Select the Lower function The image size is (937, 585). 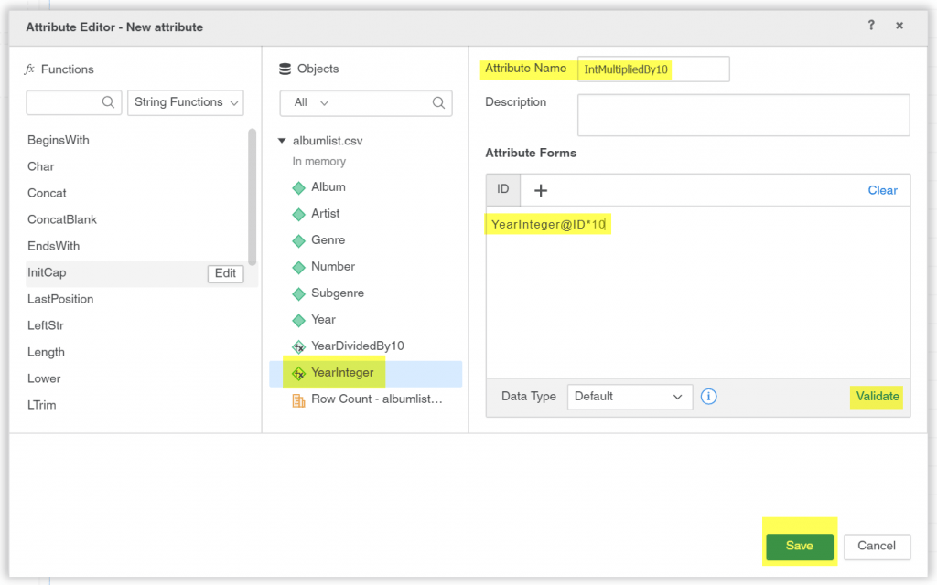pos(44,378)
